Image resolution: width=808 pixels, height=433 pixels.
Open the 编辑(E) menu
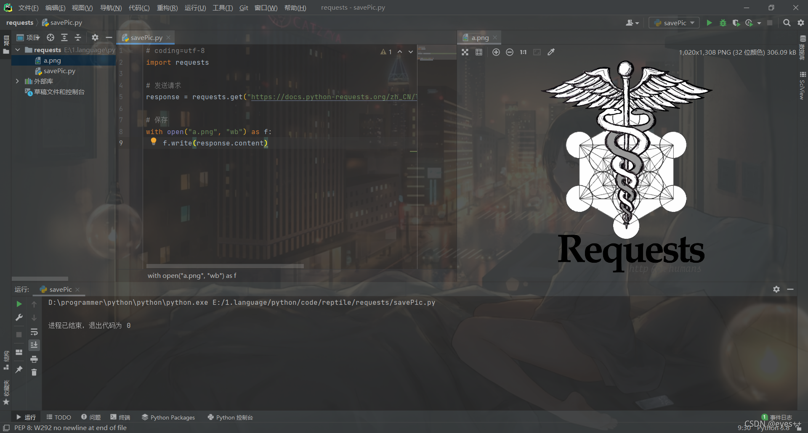click(55, 8)
